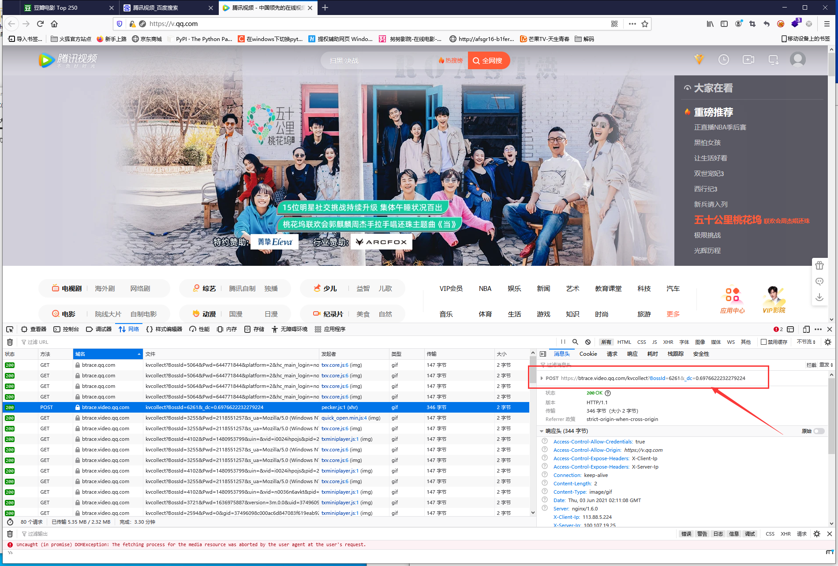Click the Tencent Video watch history clock icon

[x=724, y=60]
